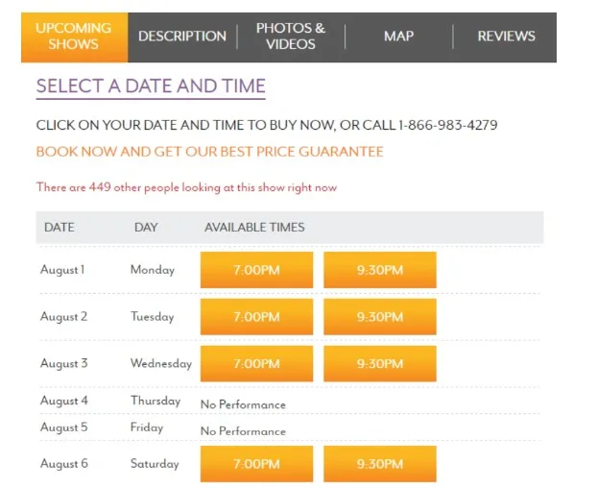Pick Saturday August 6 9:30PM showtime

(380, 464)
